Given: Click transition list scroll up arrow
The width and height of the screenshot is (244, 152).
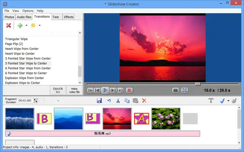Looking at the screenshot, I should point(80,33).
